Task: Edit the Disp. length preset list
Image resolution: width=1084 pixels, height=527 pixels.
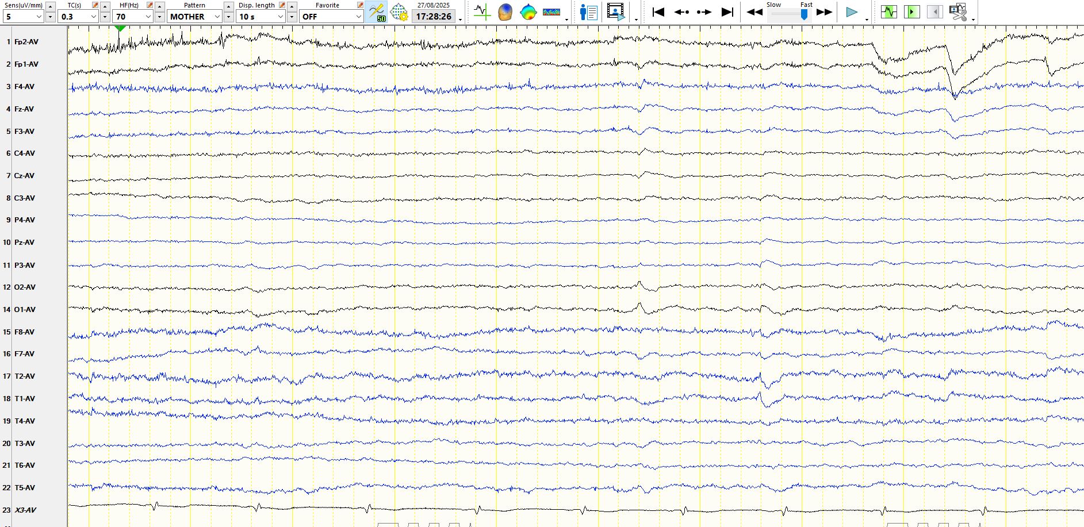Action: pyautogui.click(x=282, y=5)
